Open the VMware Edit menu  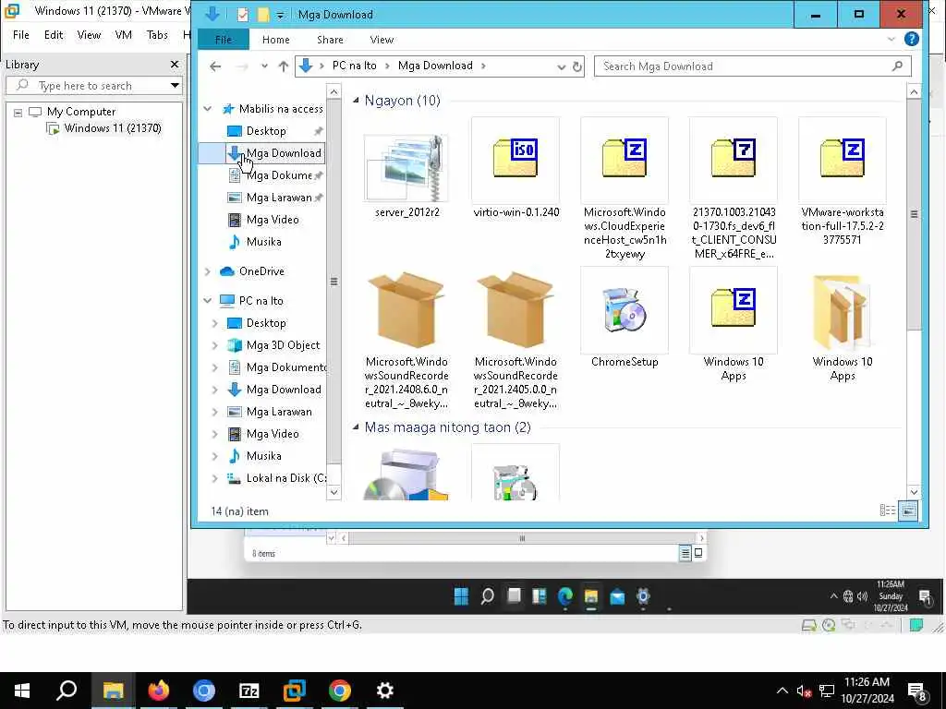coord(53,35)
